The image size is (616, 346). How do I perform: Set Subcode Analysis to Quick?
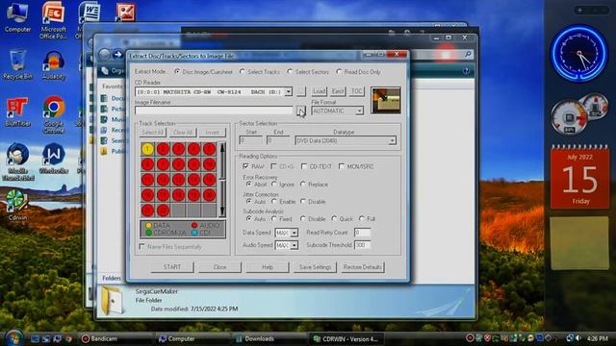[334, 218]
